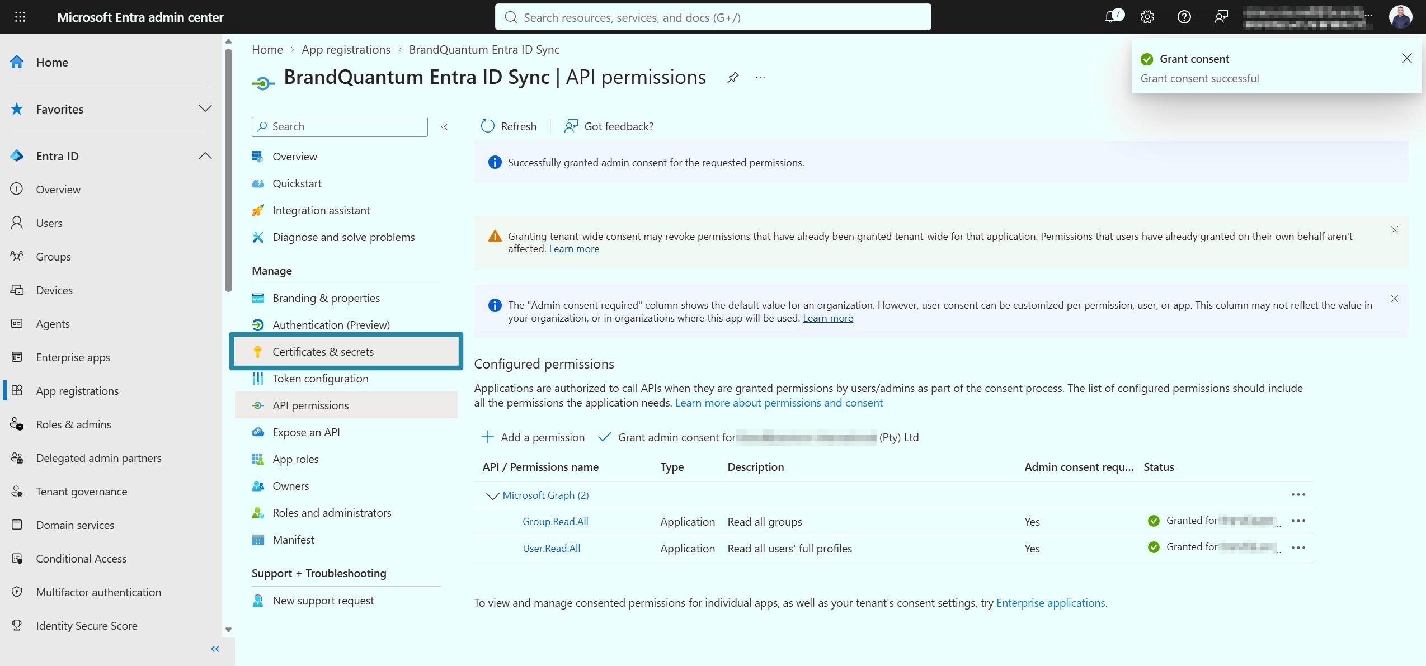Screen dimensions: 1426x666
Task: Go to Home in left navigation
Action: [52, 63]
